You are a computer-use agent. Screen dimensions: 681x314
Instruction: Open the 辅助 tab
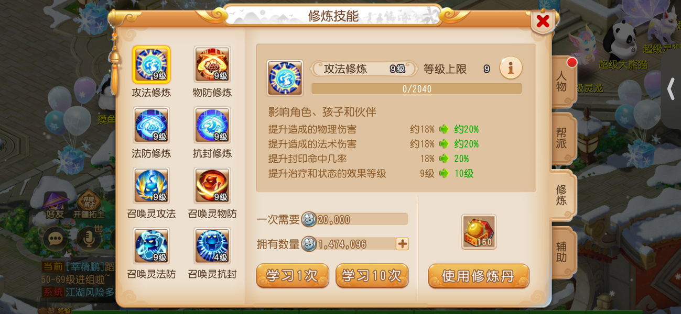point(561,252)
